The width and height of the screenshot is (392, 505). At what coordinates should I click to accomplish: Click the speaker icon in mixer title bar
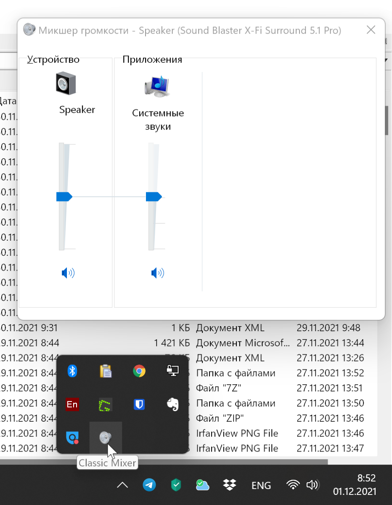[x=29, y=30]
